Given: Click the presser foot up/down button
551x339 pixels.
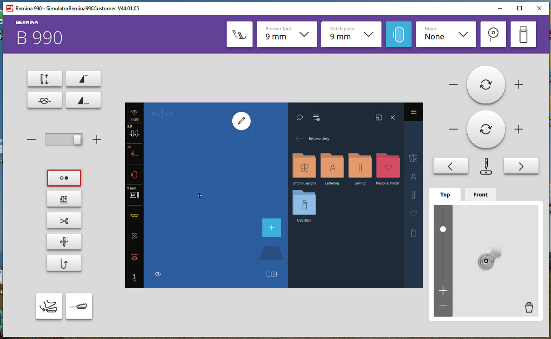Looking at the screenshot, I should [x=64, y=199].
